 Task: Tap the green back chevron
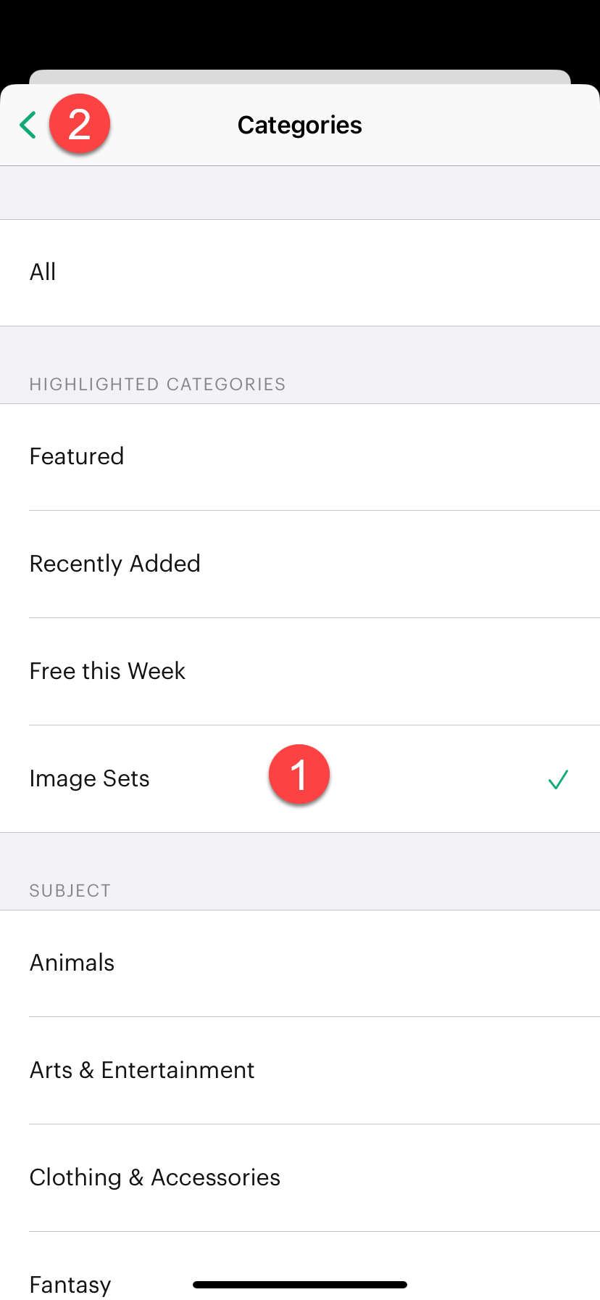[x=28, y=125]
